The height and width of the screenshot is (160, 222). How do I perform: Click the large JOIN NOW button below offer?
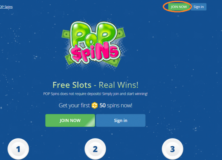click(70, 120)
